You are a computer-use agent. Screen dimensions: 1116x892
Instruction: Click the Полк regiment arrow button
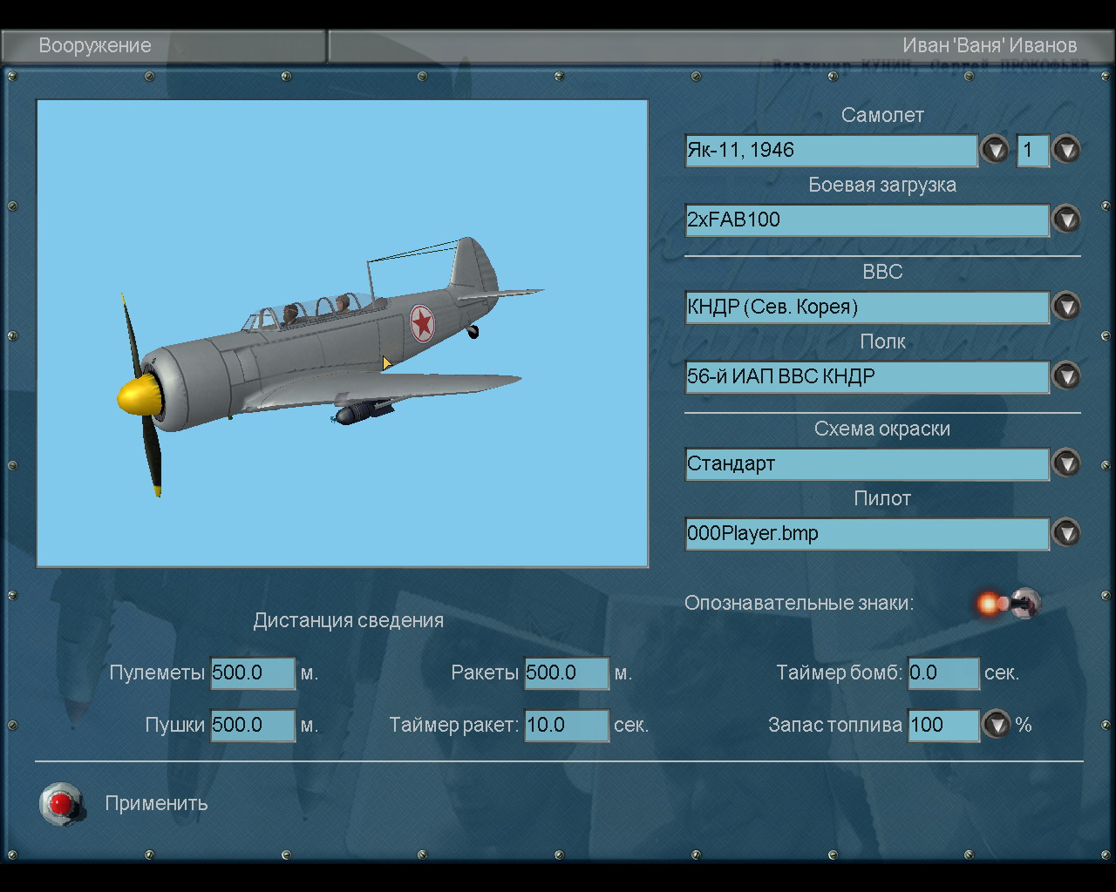(1066, 376)
